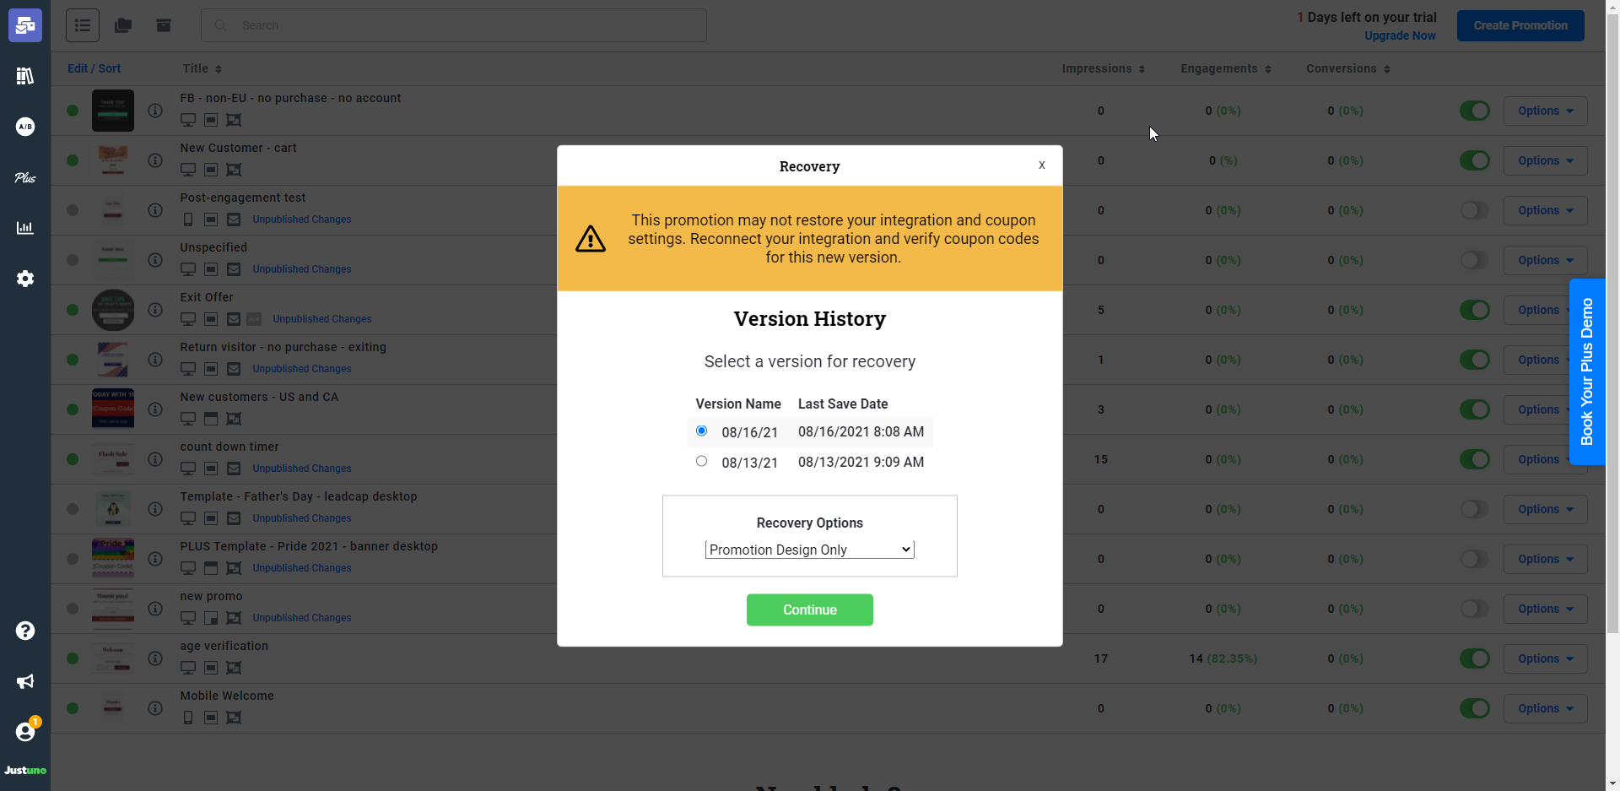
Task: Open the A/B testing sidebar icon
Action: click(x=25, y=127)
